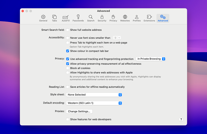
Task: Open the Style sheet None Selected dropdown
Action: (94, 95)
